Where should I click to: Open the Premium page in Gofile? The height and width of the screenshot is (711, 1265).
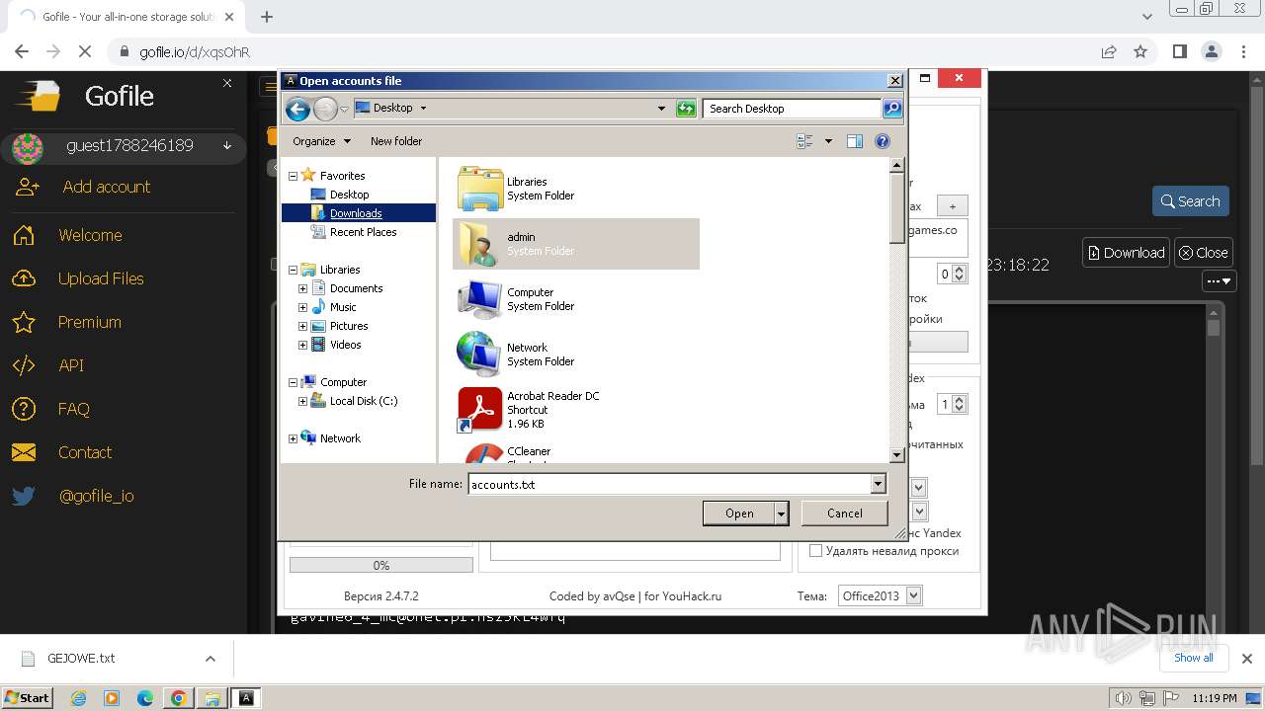point(89,322)
